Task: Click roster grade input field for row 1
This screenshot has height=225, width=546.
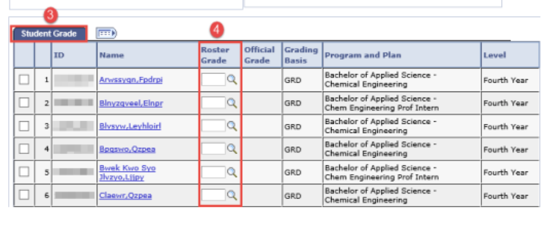Action: 212,80
